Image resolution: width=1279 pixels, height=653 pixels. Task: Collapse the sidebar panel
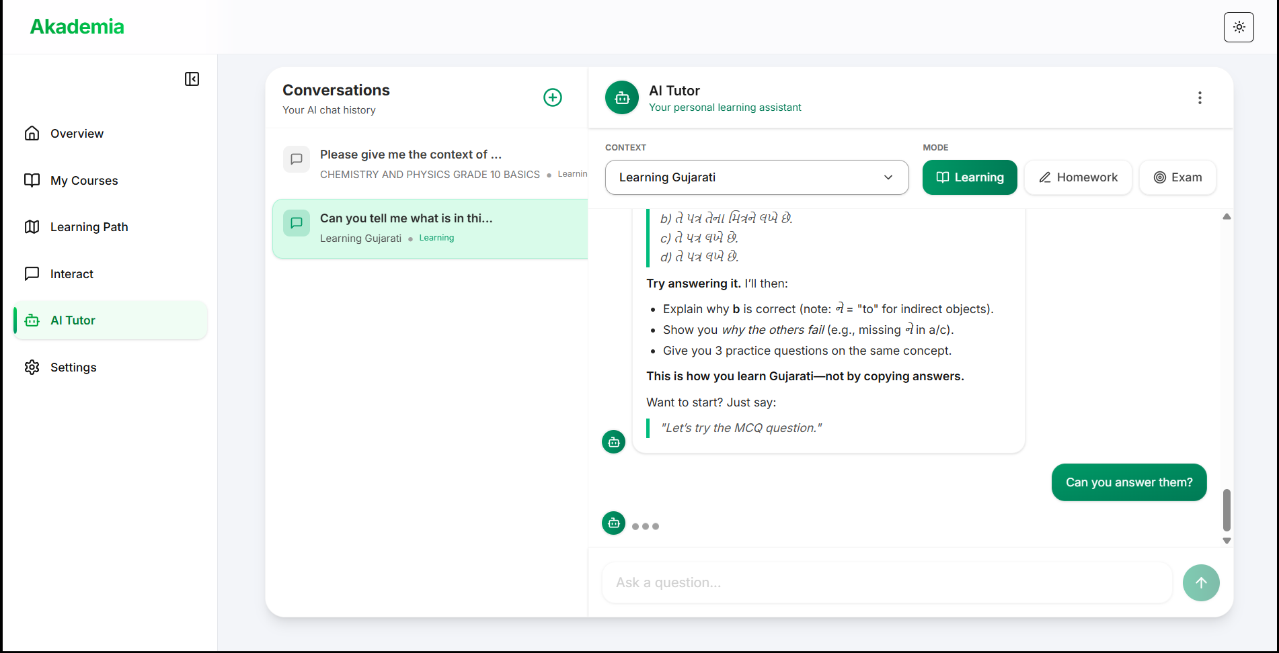tap(192, 79)
